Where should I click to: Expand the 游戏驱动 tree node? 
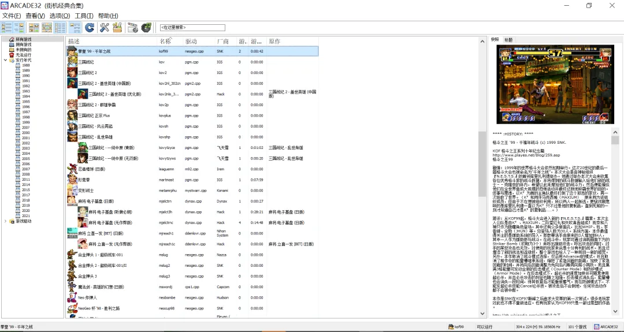5,221
